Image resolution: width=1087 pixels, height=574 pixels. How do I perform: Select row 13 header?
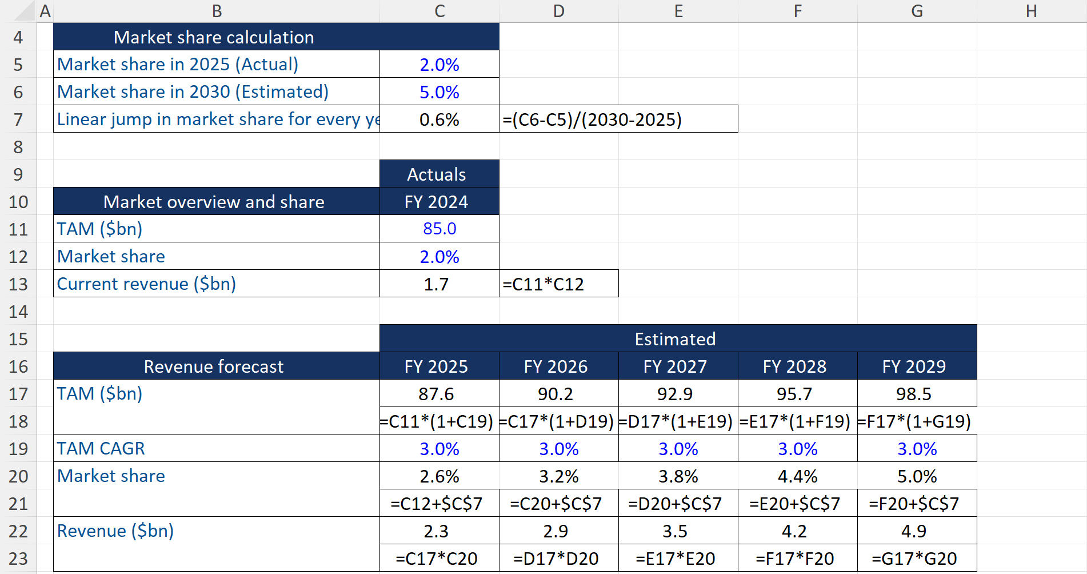[x=18, y=284]
